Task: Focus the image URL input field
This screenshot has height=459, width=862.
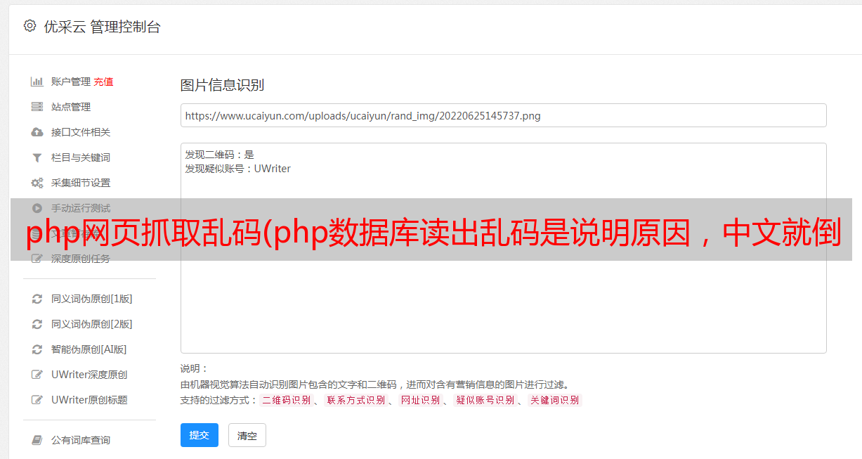Action: pyautogui.click(x=503, y=115)
